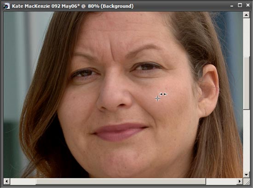Screen dimensions: 253x188
Task: Click the woman's lips in the photo
Action: 120,132
